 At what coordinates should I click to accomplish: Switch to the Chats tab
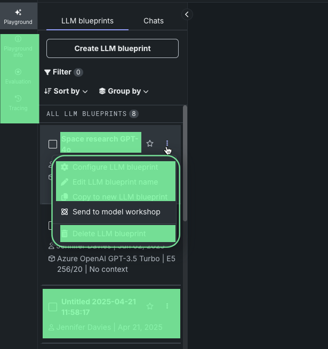click(154, 21)
